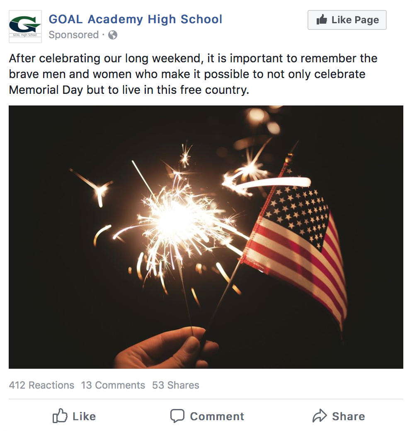
Task: Click the speech bubble Comment icon
Action: [177, 416]
